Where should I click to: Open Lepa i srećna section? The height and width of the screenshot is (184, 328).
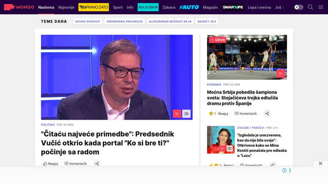259,7
